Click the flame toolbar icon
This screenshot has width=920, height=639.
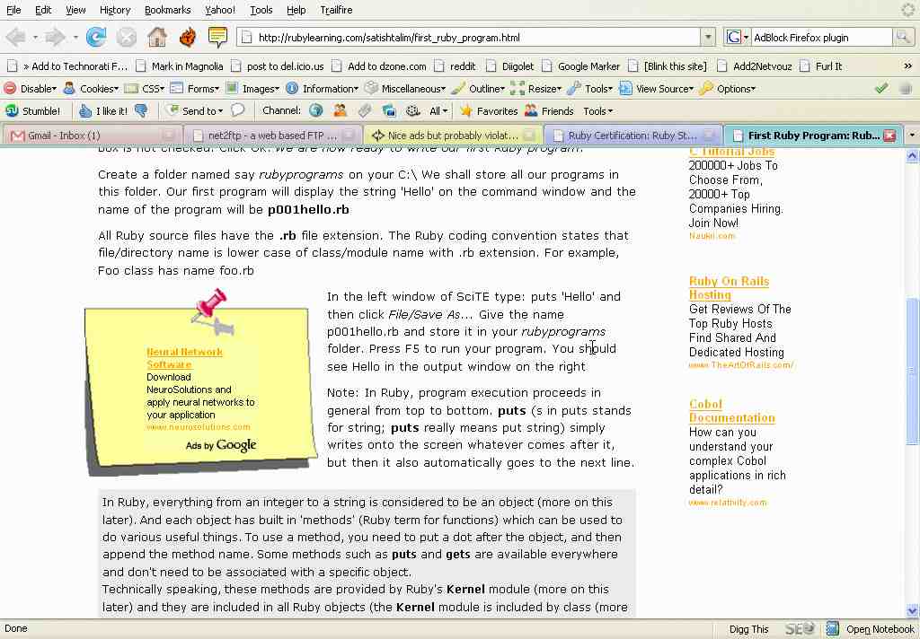pyautogui.click(x=188, y=38)
